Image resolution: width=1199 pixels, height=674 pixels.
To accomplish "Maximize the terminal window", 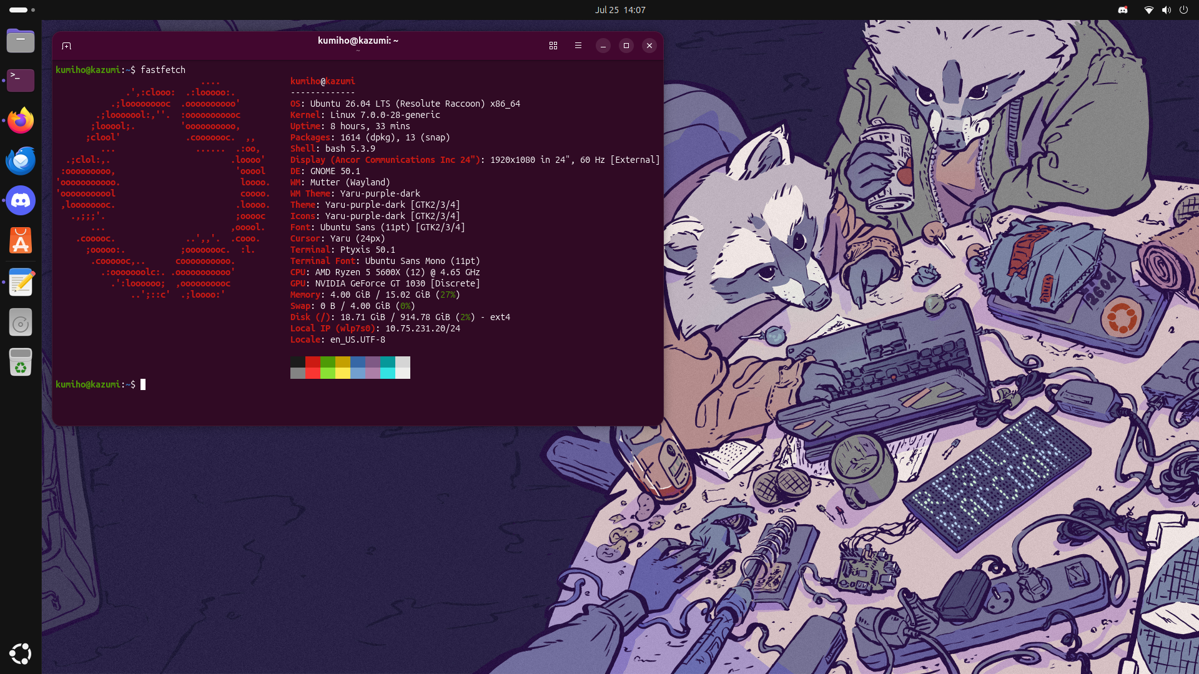I will (626, 46).
